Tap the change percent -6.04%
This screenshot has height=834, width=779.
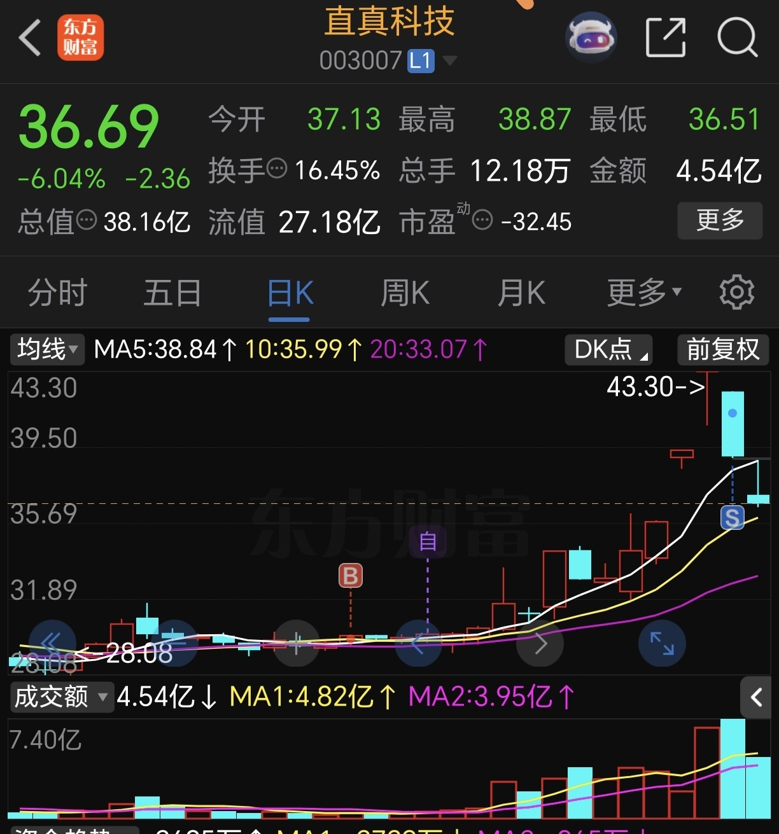point(61,179)
